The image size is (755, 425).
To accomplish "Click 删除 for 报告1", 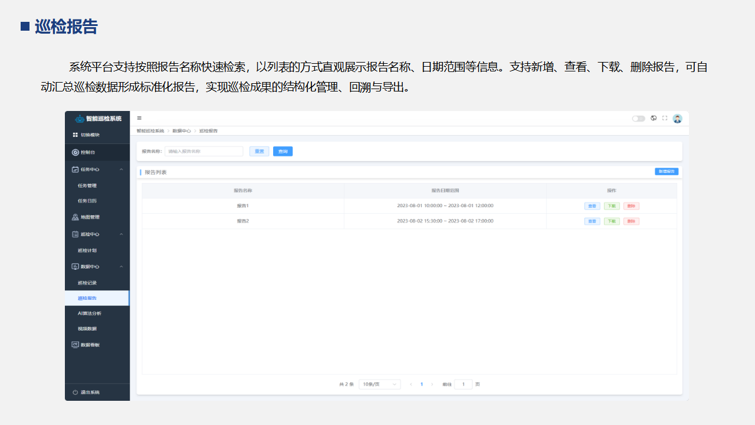I will [x=631, y=206].
